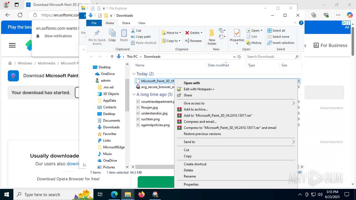Screen dimensions: 356x200
Task: Open the Delete dropdown arrow
Action: (x=201, y=33)
